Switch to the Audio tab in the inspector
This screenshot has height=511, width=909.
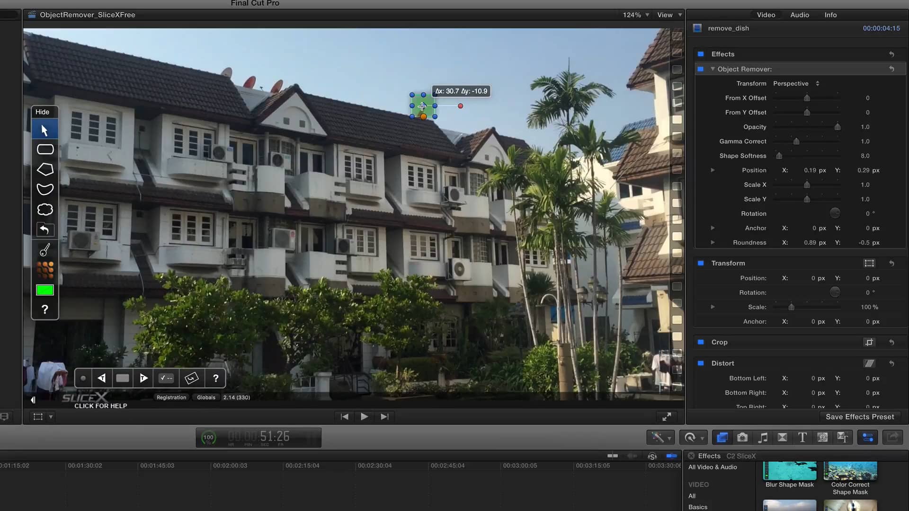point(799,15)
